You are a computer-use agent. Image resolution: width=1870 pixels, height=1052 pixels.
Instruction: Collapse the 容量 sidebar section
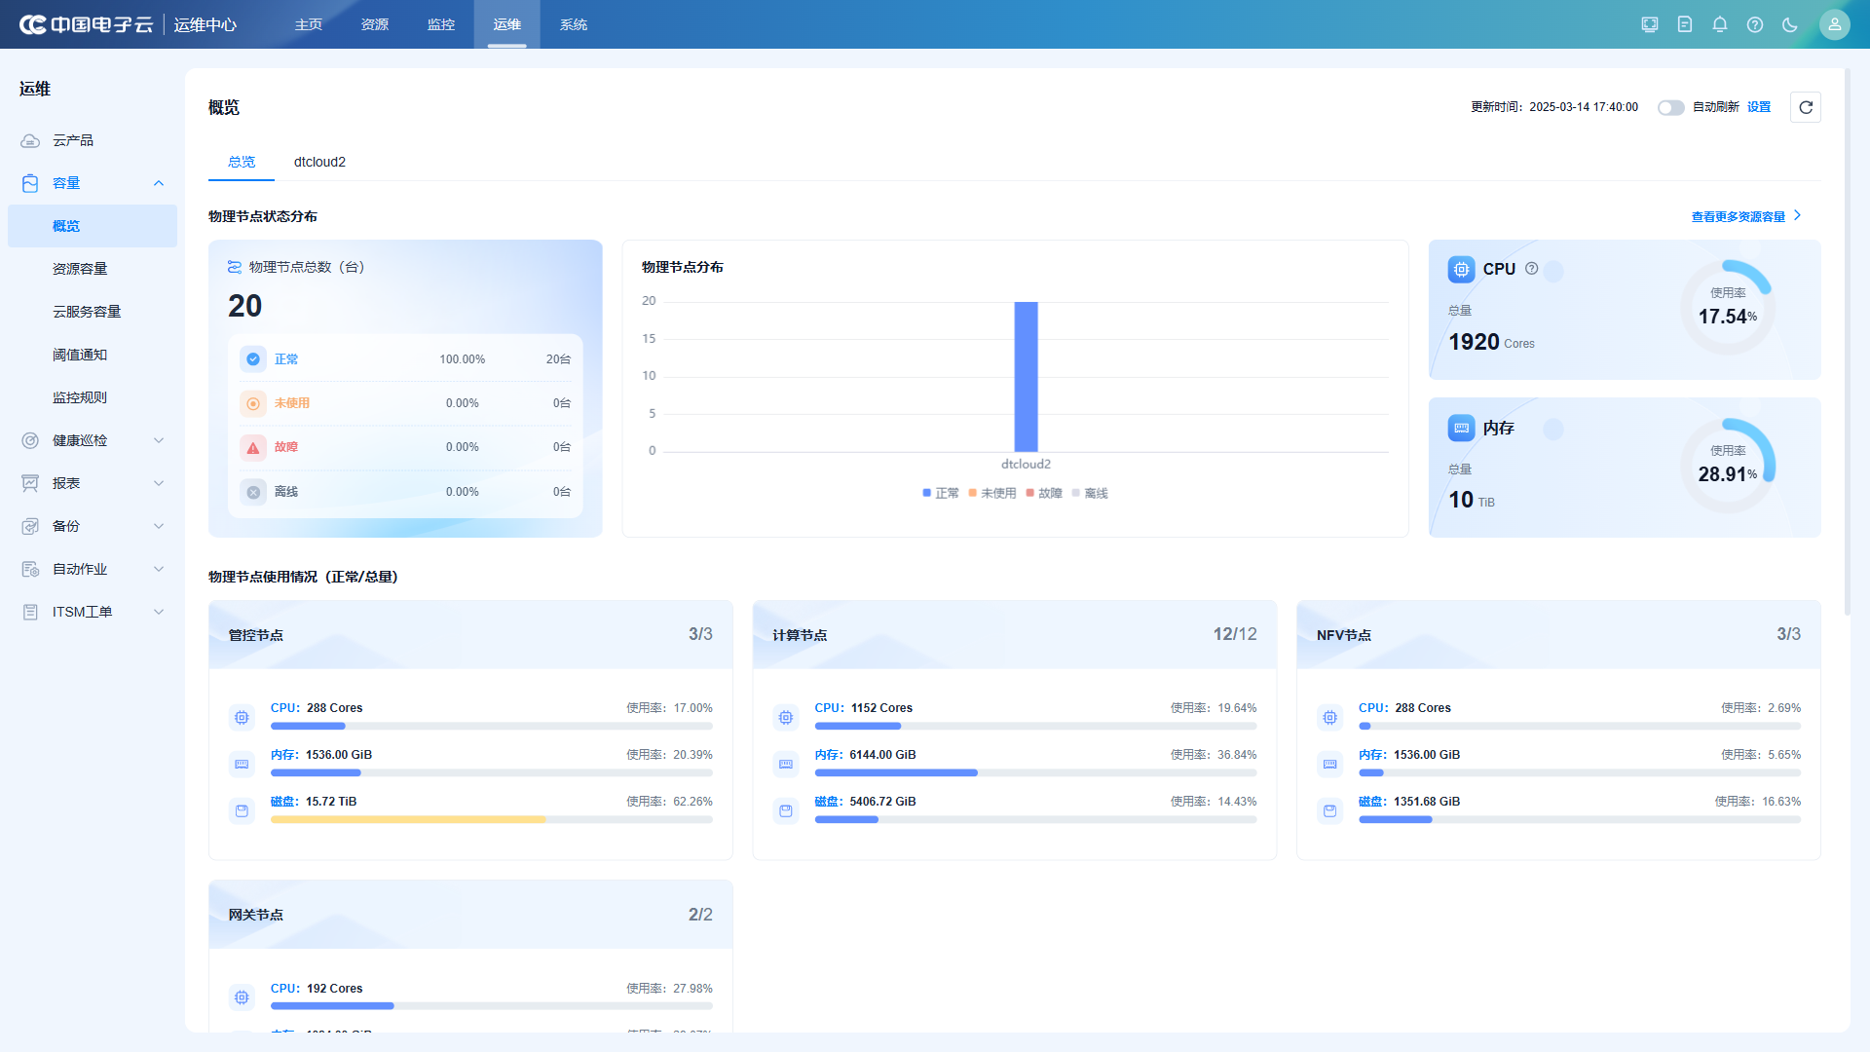(x=159, y=183)
